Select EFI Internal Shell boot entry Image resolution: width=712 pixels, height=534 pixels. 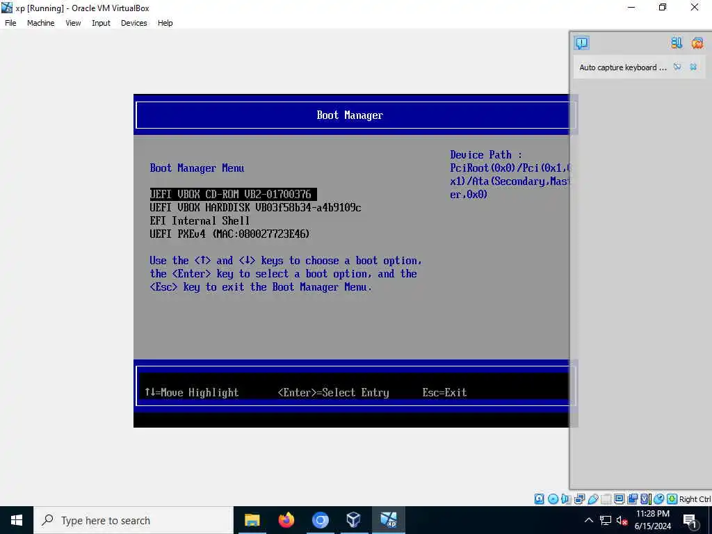[x=200, y=220]
